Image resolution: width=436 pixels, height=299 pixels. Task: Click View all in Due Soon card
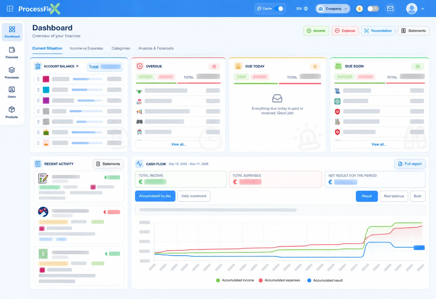pos(379,144)
